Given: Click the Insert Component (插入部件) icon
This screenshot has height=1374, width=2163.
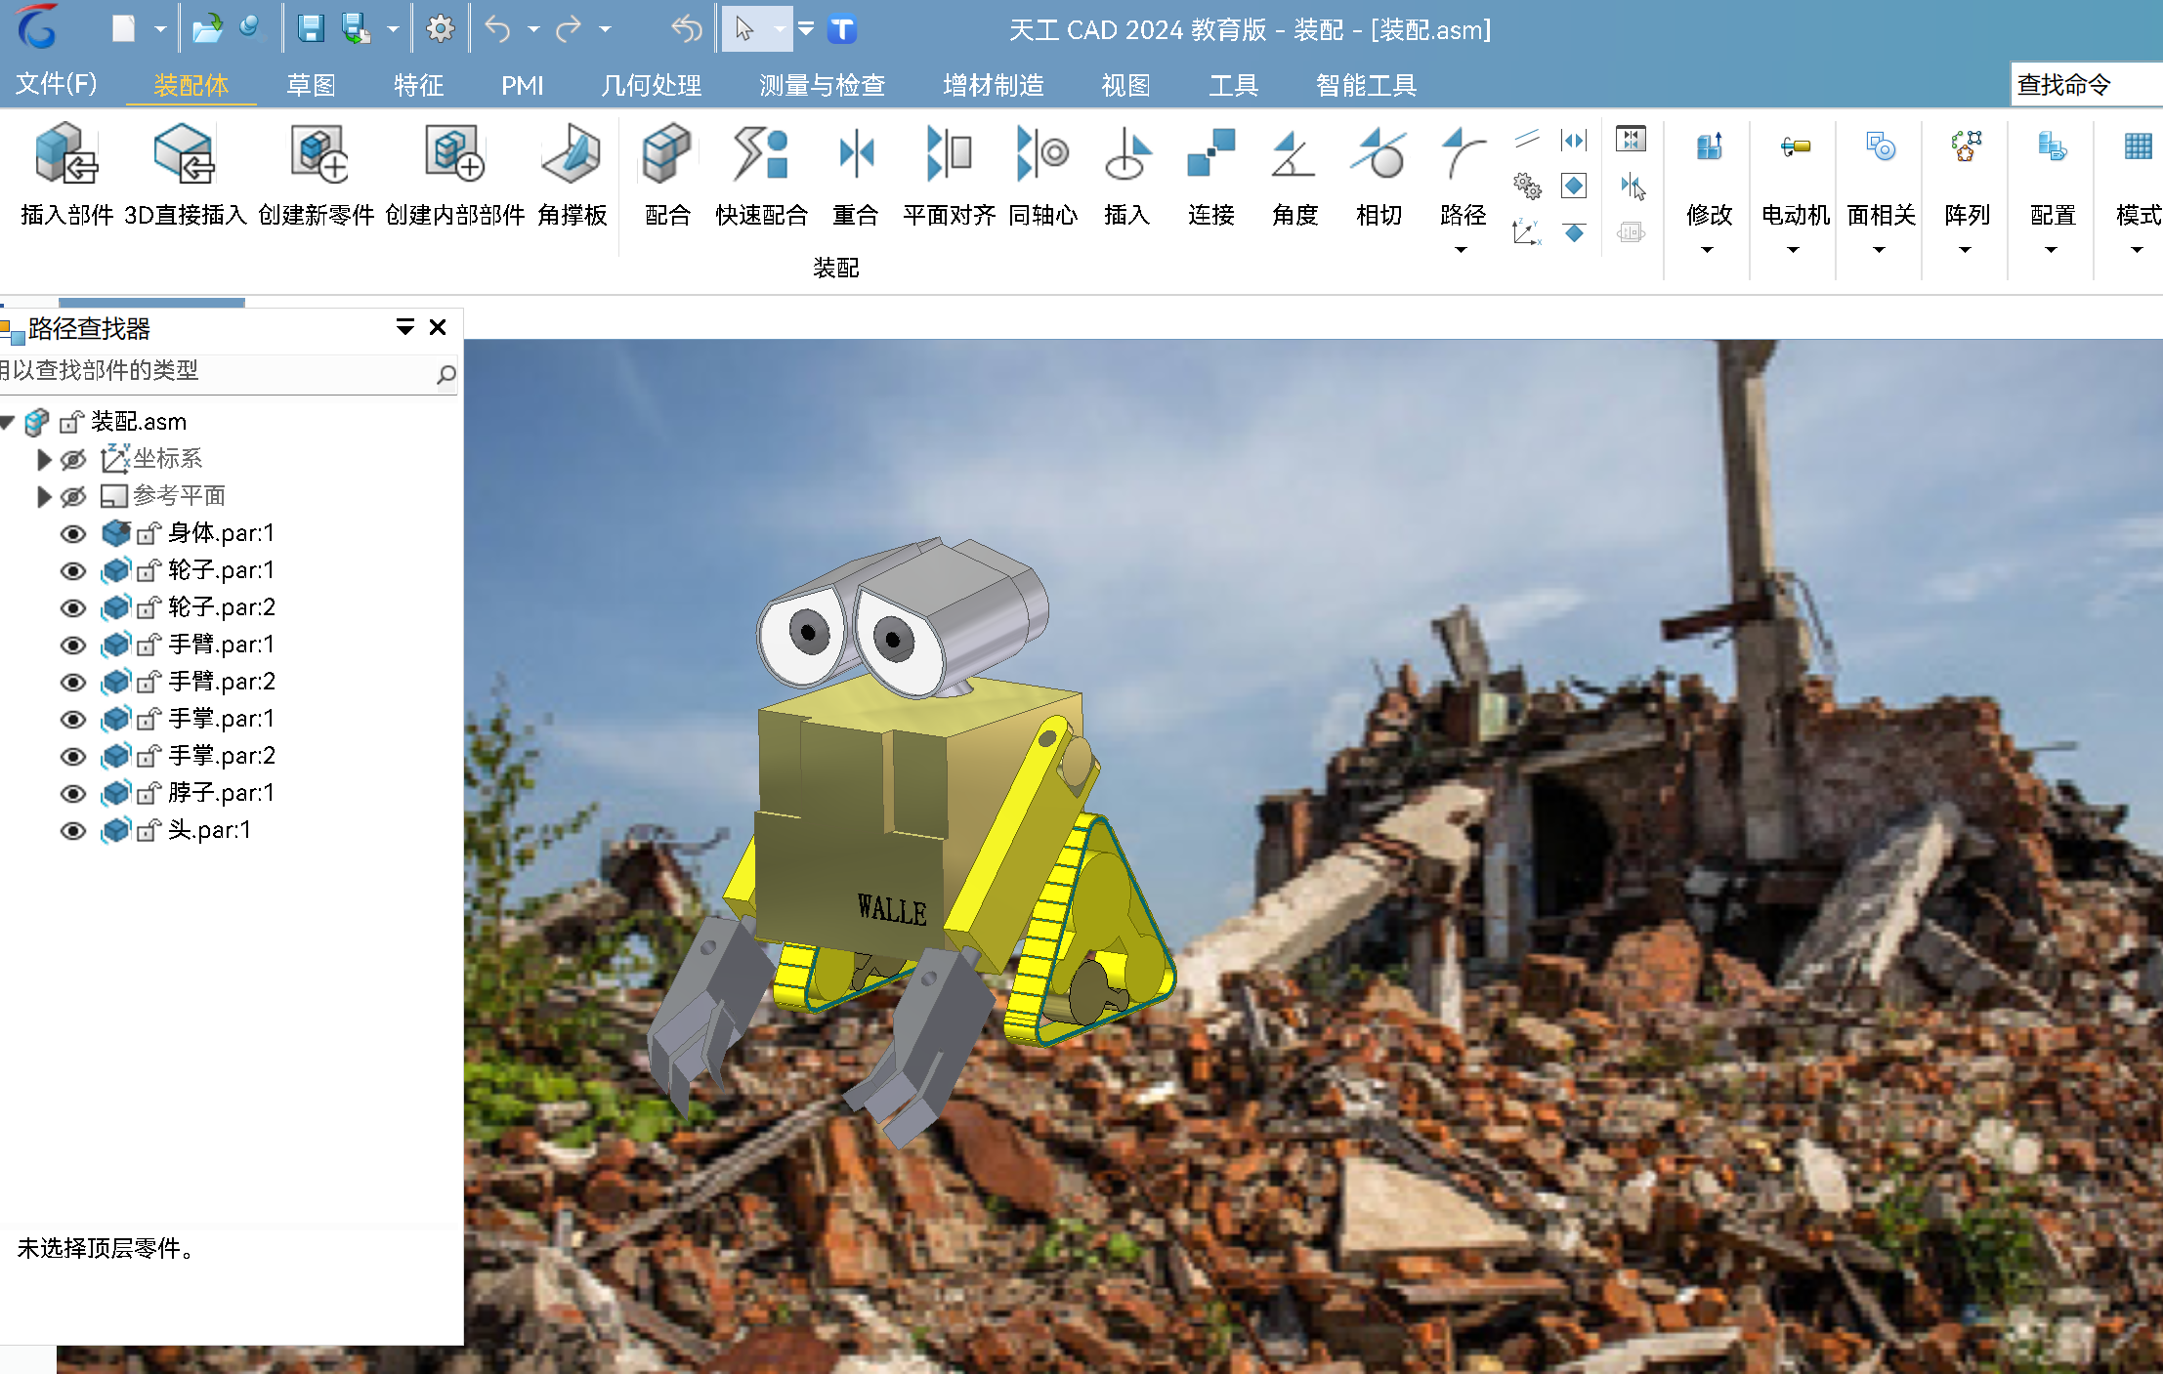Looking at the screenshot, I should point(66,153).
